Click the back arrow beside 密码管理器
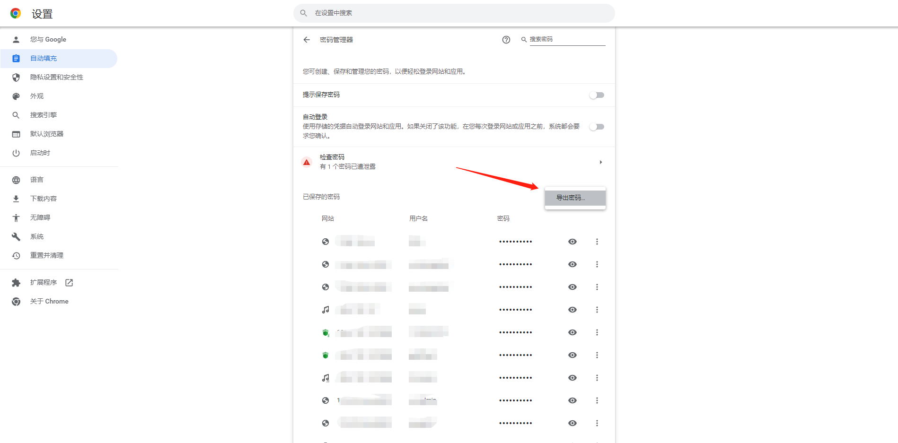Viewport: 898px width, 443px height. pos(307,40)
